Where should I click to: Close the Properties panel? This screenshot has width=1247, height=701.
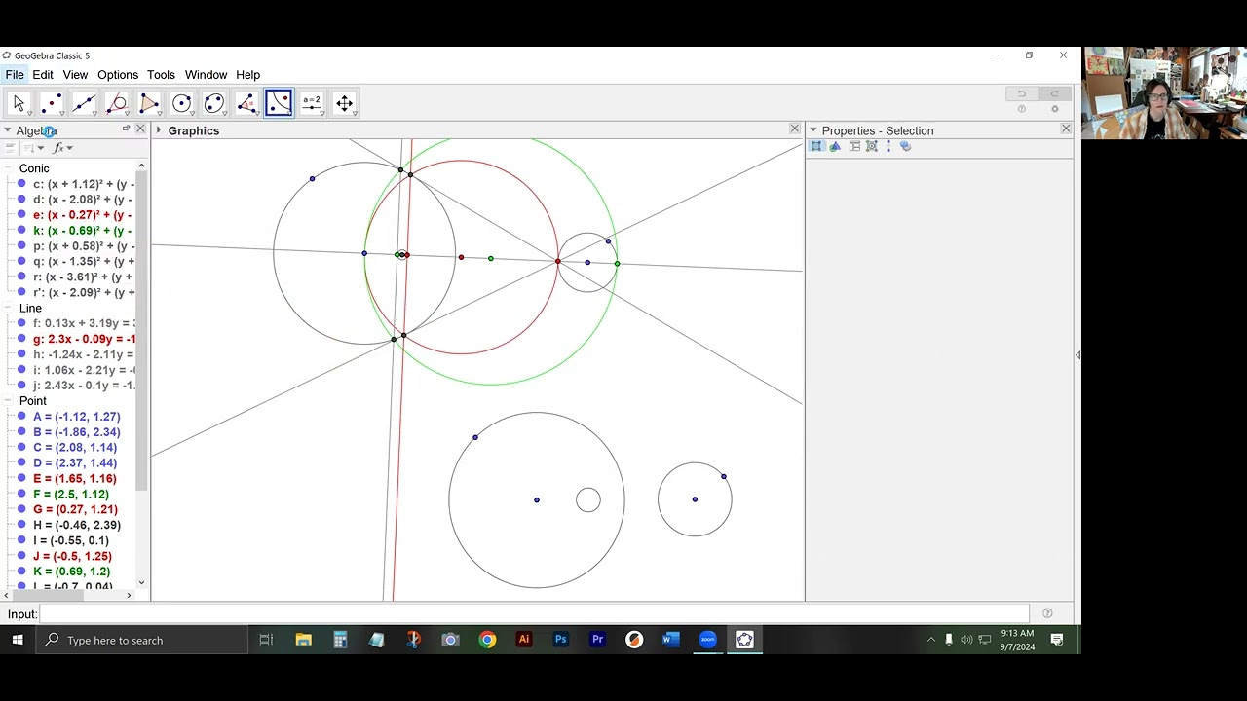click(1066, 129)
